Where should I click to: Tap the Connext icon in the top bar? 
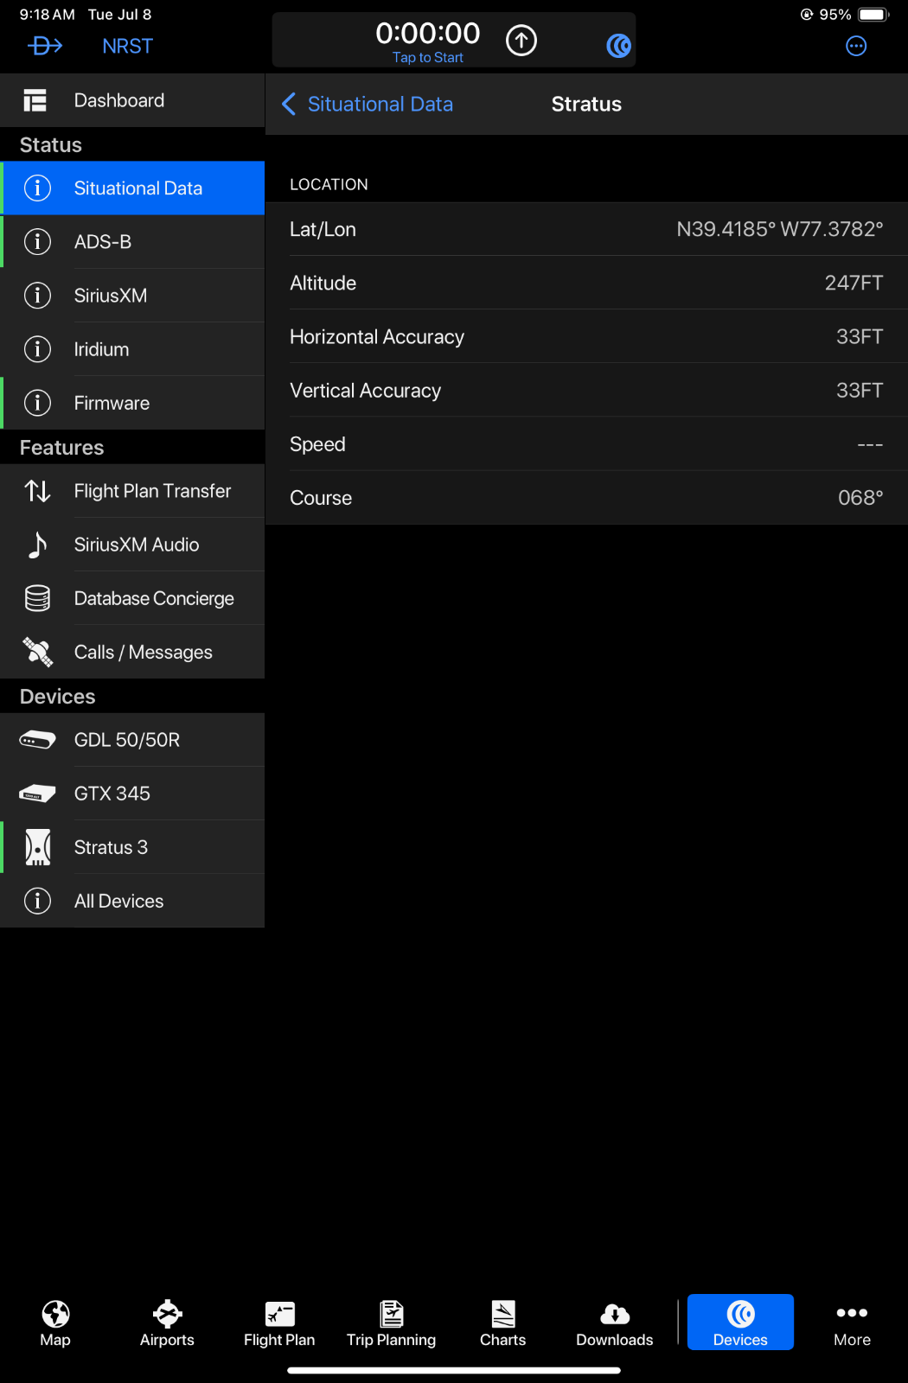618,45
